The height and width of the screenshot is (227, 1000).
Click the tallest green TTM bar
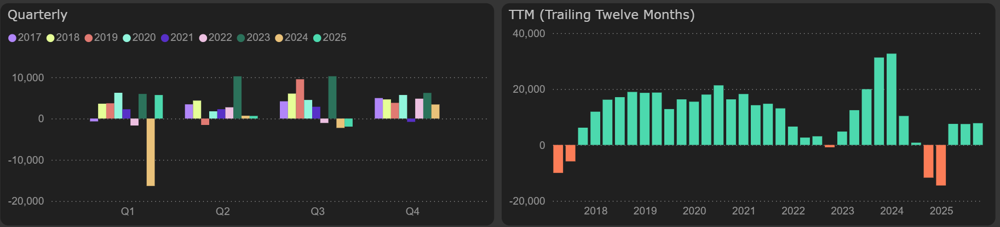(891, 99)
